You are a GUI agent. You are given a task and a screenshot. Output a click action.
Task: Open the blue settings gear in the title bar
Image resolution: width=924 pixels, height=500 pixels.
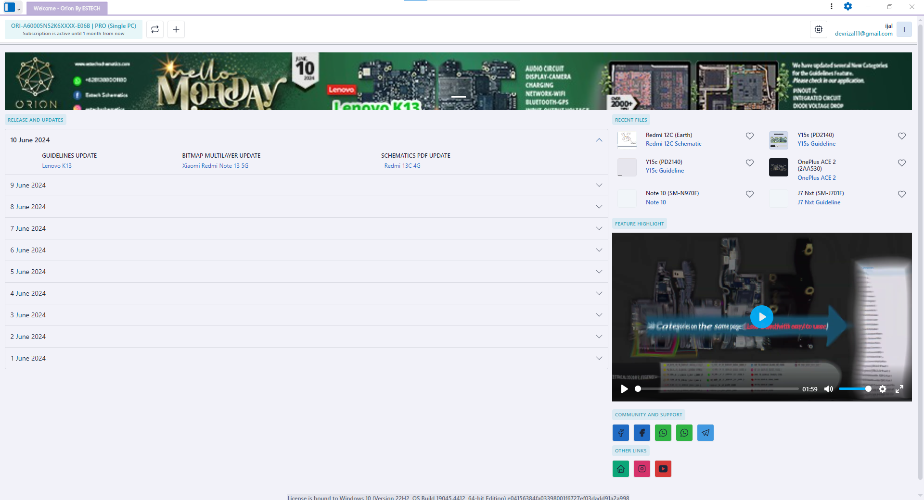pyautogui.click(x=848, y=6)
